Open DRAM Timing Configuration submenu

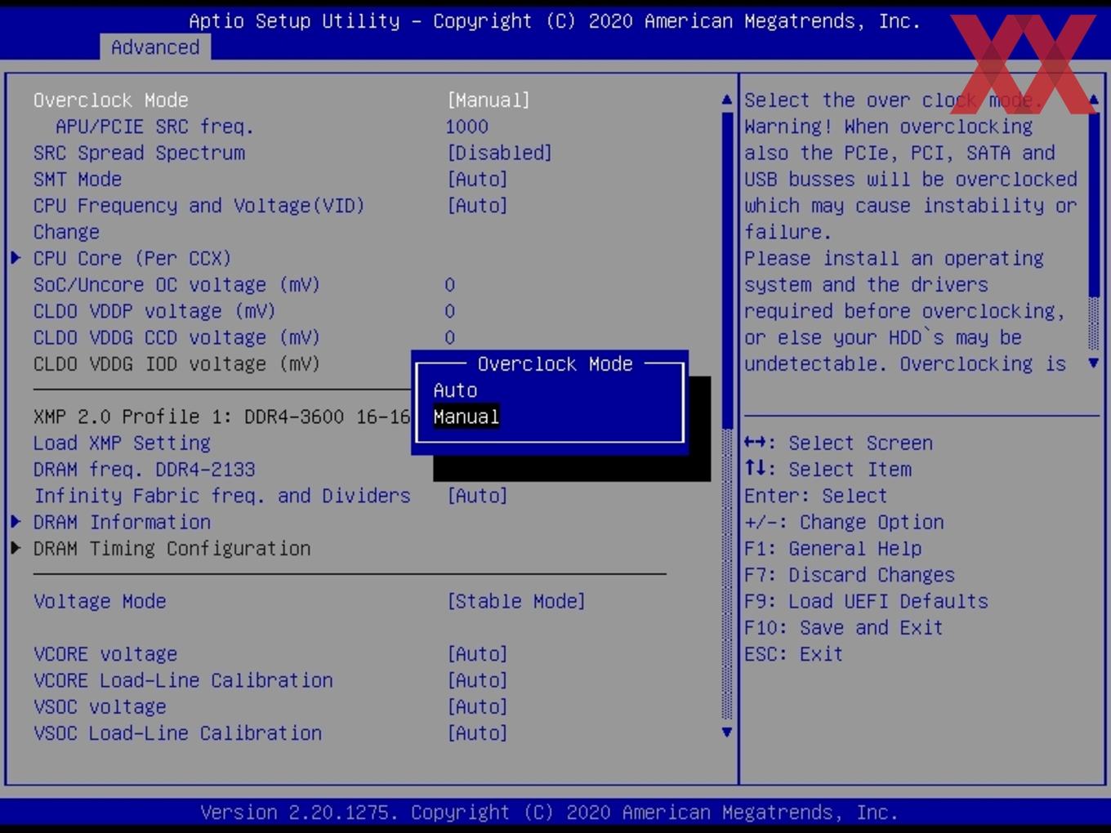[x=172, y=549]
